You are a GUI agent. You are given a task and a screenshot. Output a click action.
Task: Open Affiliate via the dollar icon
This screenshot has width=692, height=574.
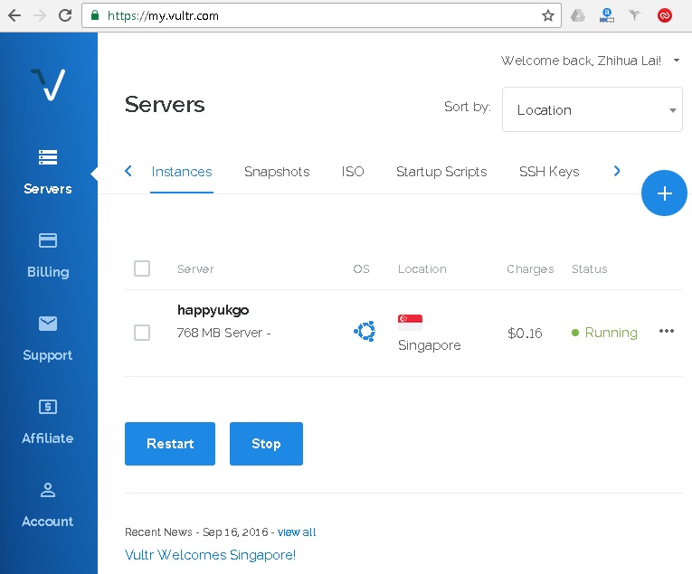point(48,407)
